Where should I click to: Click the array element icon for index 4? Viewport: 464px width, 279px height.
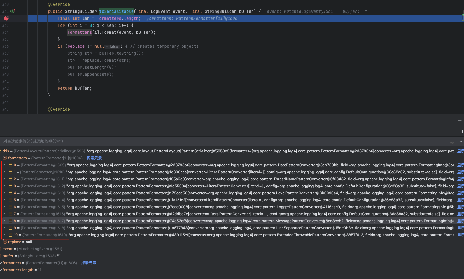[x=10, y=193]
